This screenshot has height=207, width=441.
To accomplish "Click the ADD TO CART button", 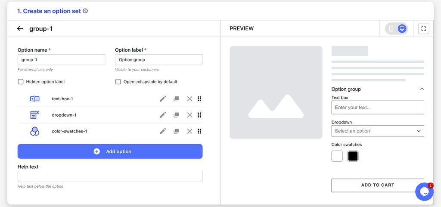I will click(378, 185).
